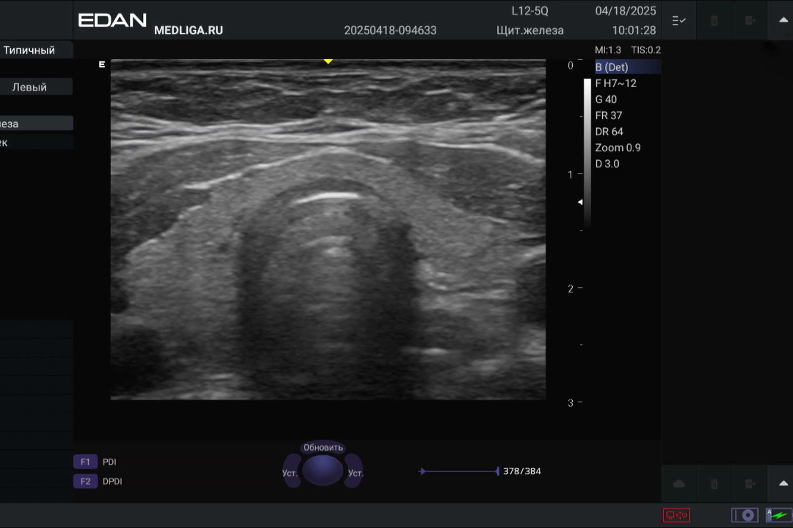Click the select-all checklist icon at top right
The image size is (793, 528).
pyautogui.click(x=678, y=20)
